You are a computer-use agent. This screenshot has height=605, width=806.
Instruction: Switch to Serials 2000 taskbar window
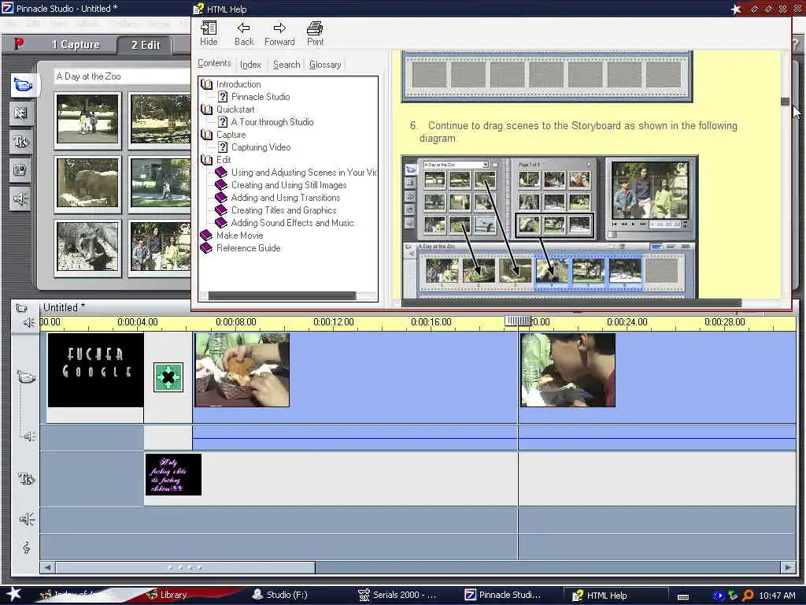tap(397, 595)
